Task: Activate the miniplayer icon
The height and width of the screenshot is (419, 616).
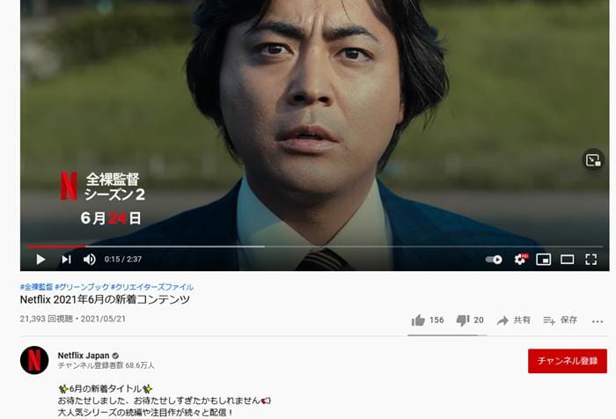Action: point(543,260)
